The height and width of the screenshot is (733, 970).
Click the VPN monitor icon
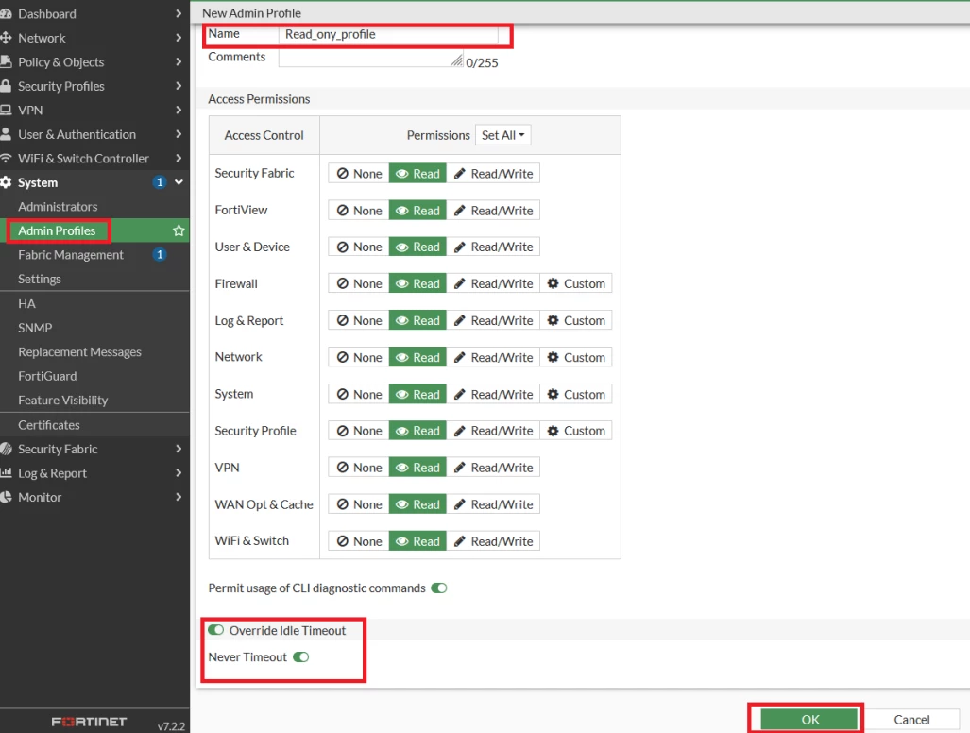pyautogui.click(x=6, y=111)
